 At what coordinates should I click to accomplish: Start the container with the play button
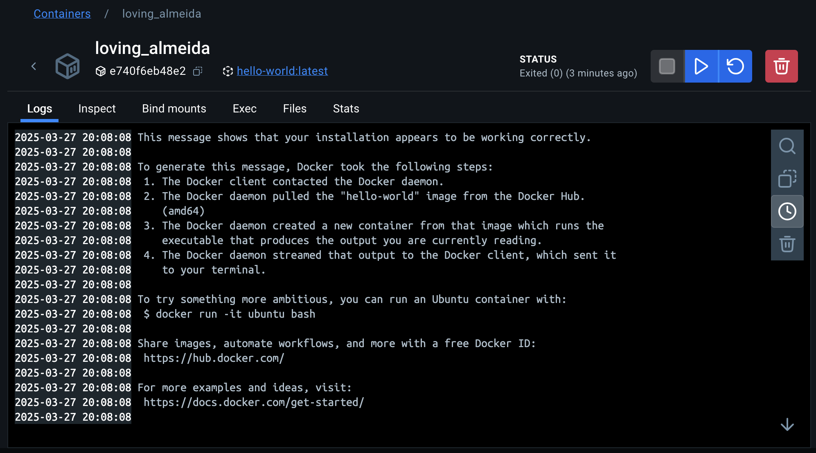point(701,66)
